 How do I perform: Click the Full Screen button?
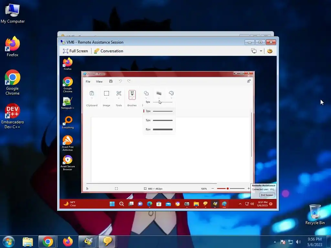click(75, 51)
